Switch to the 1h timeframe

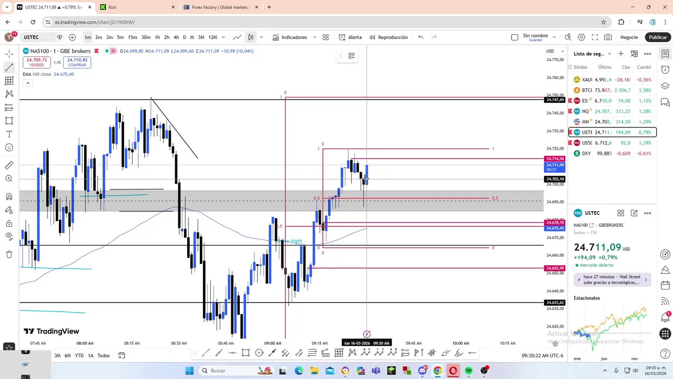(157, 37)
